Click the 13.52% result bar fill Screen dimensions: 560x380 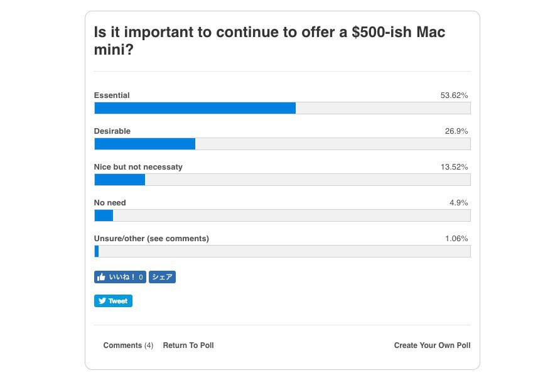tap(119, 180)
